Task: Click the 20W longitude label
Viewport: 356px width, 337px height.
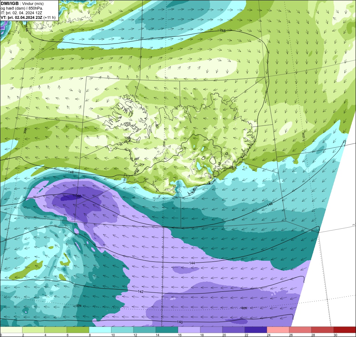Action: click(164, 145)
